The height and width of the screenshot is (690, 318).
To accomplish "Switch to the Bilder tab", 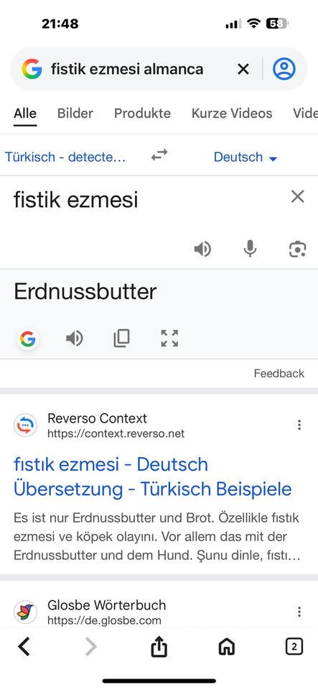I will coord(75,114).
